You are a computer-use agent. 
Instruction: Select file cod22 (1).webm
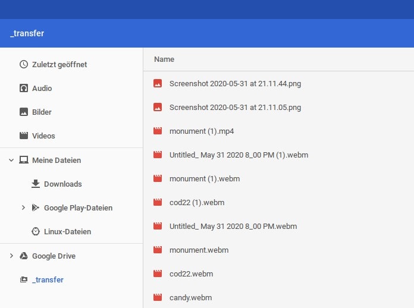[196, 202]
